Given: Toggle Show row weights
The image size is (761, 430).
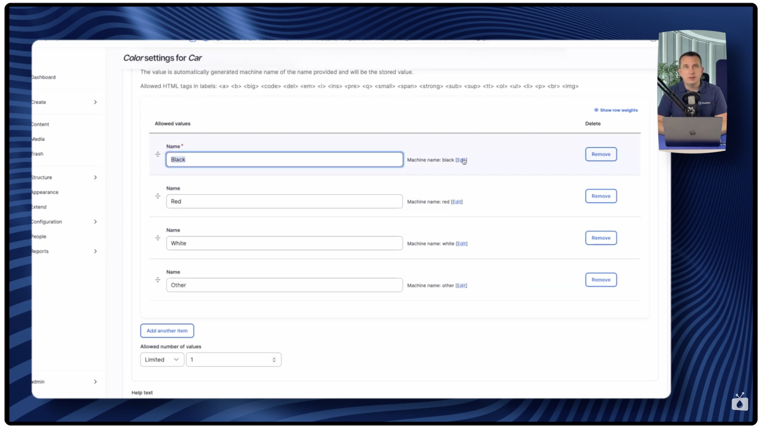Looking at the screenshot, I should pyautogui.click(x=616, y=110).
